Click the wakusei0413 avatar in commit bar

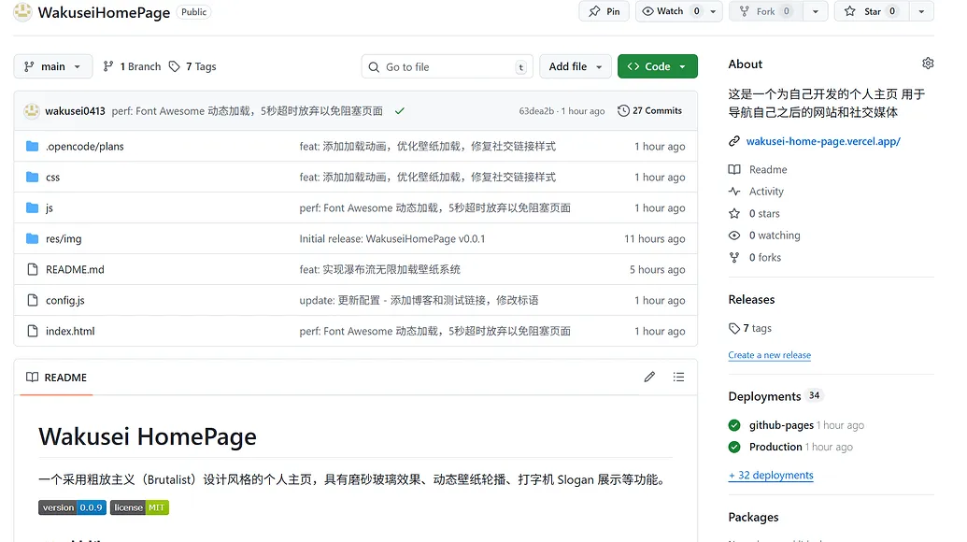coord(32,111)
